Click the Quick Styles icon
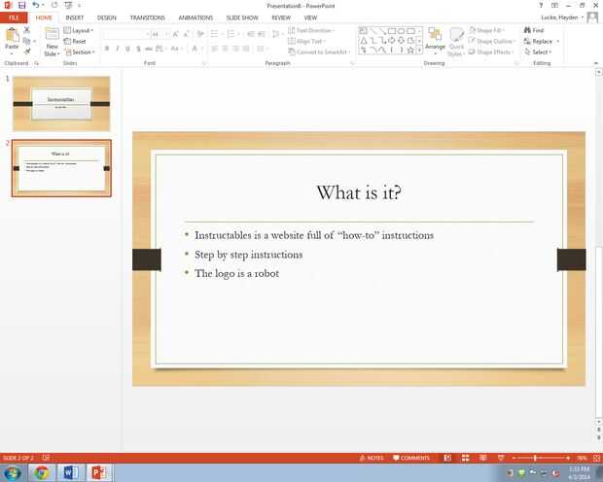The height and width of the screenshot is (482, 603). click(x=456, y=35)
